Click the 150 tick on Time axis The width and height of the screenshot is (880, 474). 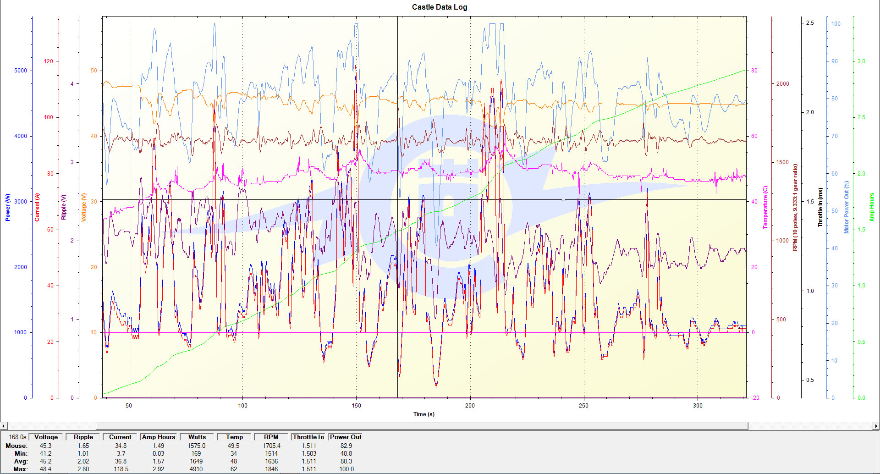(x=356, y=405)
